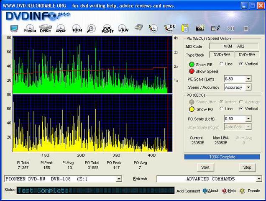
Task: Click the PO Peak value 147
Action: (x=116, y=167)
